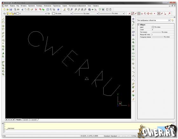
Task: Open the layer name dropdown
Action: [x=46, y=14]
